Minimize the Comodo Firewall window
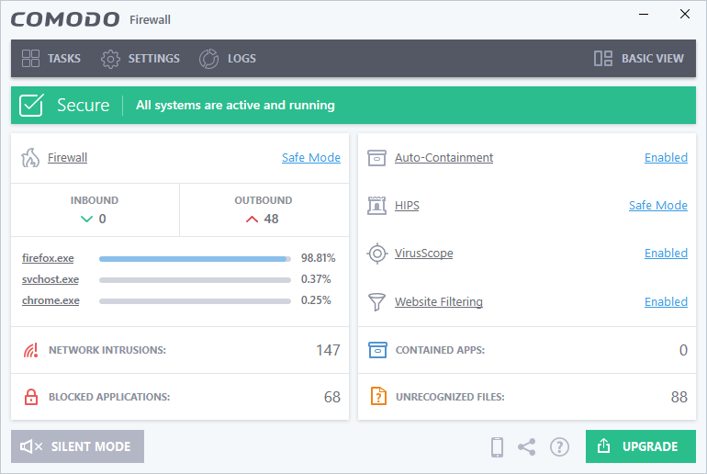Image resolution: width=707 pixels, height=474 pixels. click(644, 15)
